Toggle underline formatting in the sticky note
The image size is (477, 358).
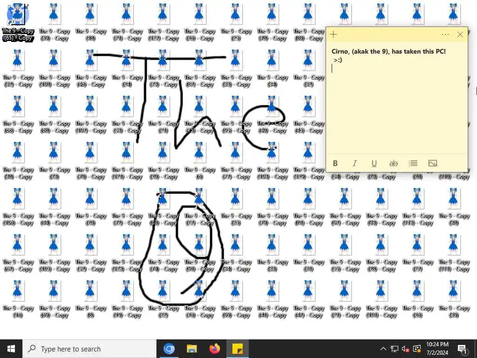pos(374,164)
